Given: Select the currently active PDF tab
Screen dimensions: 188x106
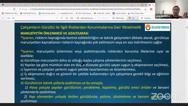Looking at the screenshot, I should pos(151,5).
